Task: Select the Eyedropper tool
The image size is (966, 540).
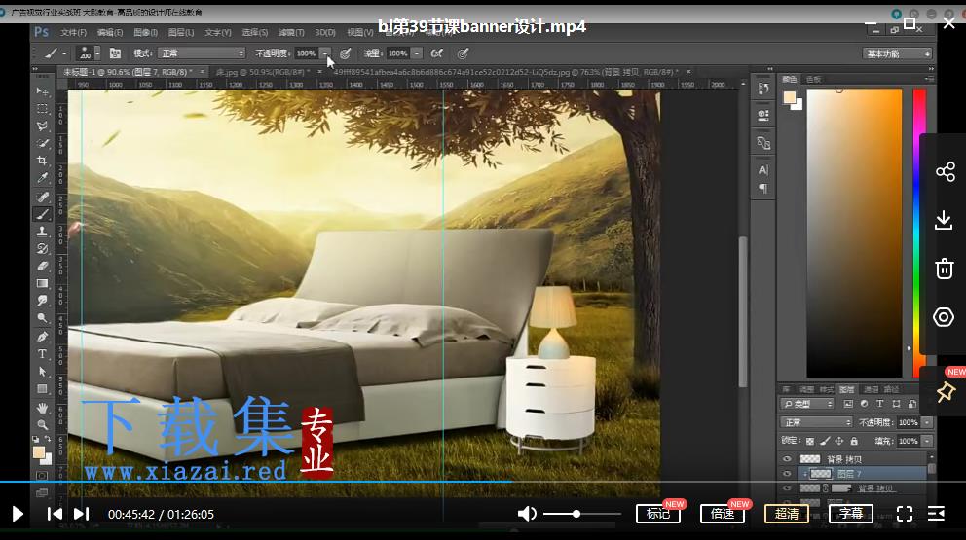Action: (42, 178)
